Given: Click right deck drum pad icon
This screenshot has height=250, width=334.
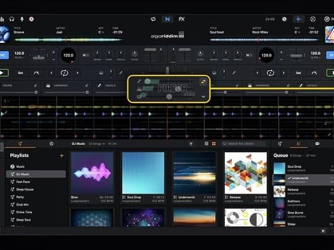Looking at the screenshot, I should pos(214,73).
